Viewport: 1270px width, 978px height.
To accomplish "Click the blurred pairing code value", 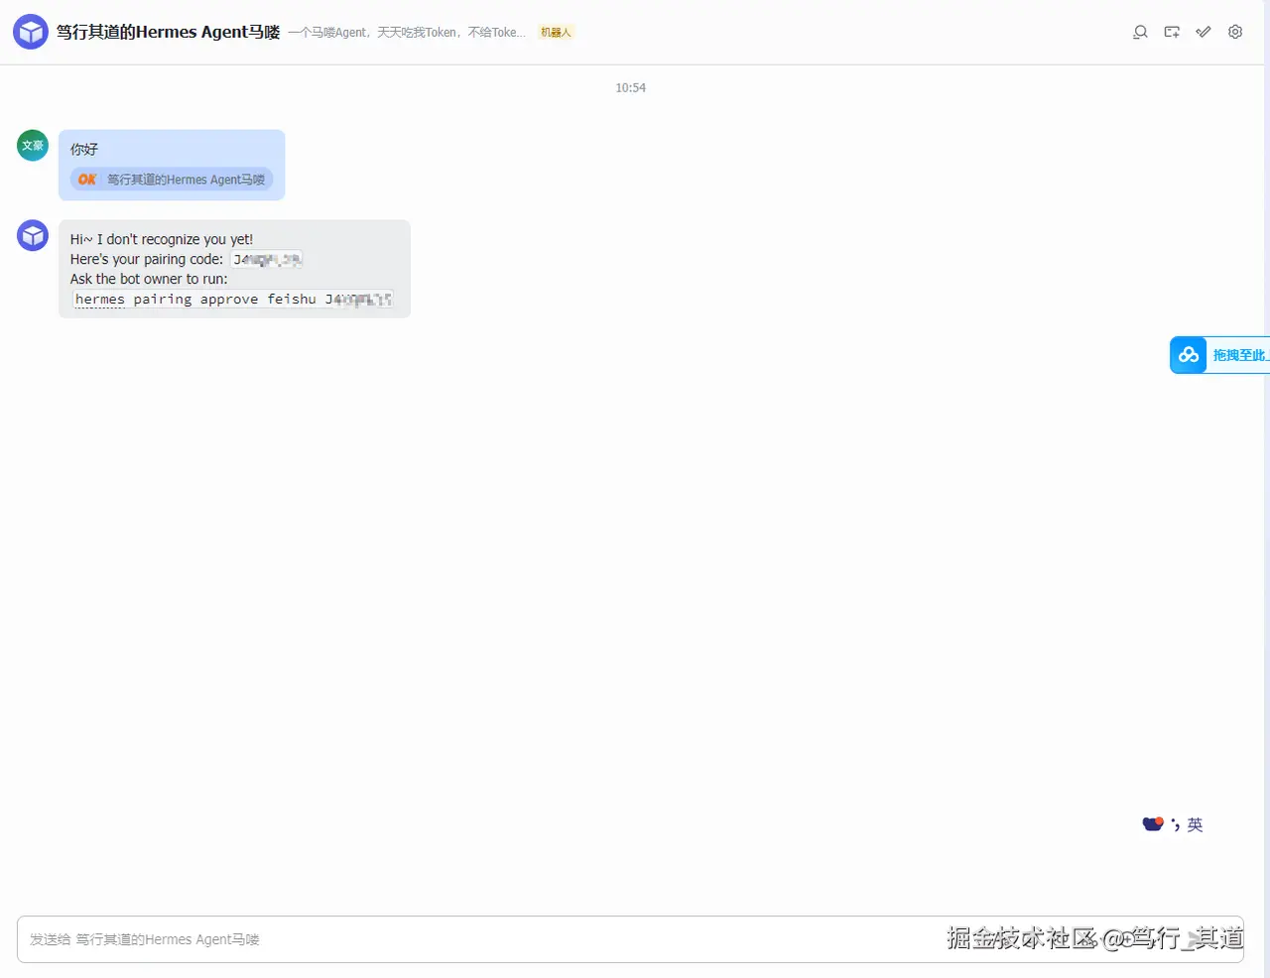I will (x=267, y=260).
